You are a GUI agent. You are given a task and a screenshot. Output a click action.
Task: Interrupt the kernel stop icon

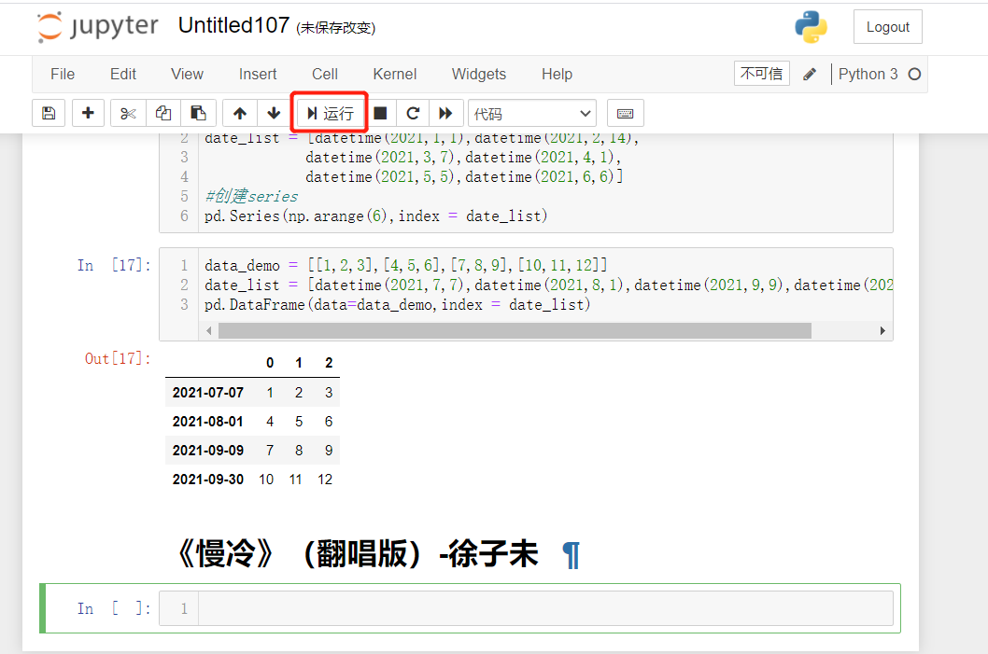380,113
